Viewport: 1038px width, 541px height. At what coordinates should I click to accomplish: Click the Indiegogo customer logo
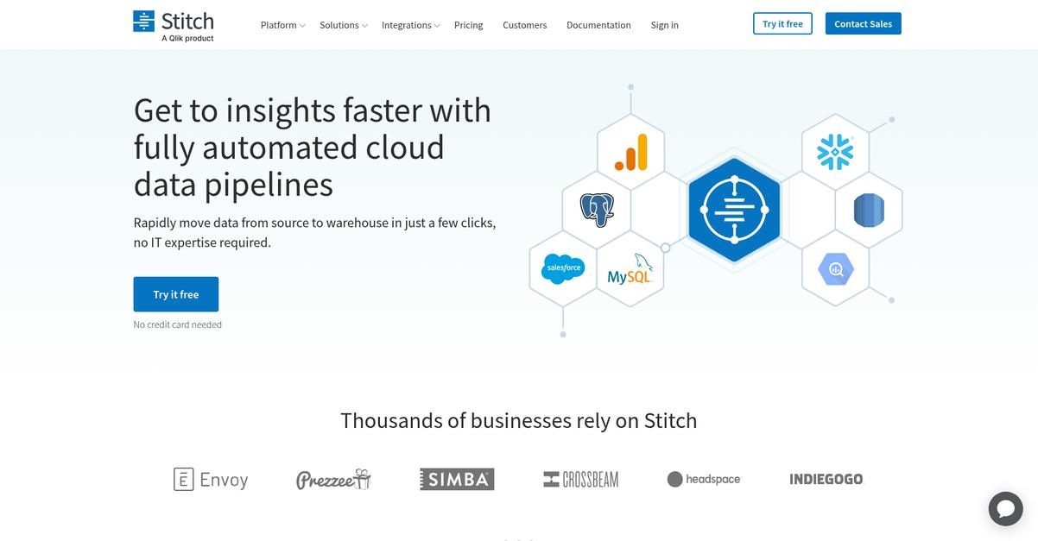826,479
